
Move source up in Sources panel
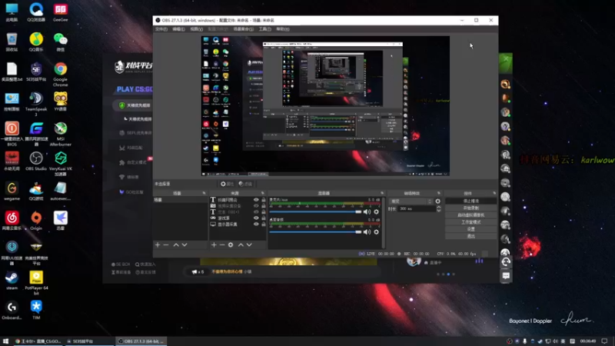(241, 245)
